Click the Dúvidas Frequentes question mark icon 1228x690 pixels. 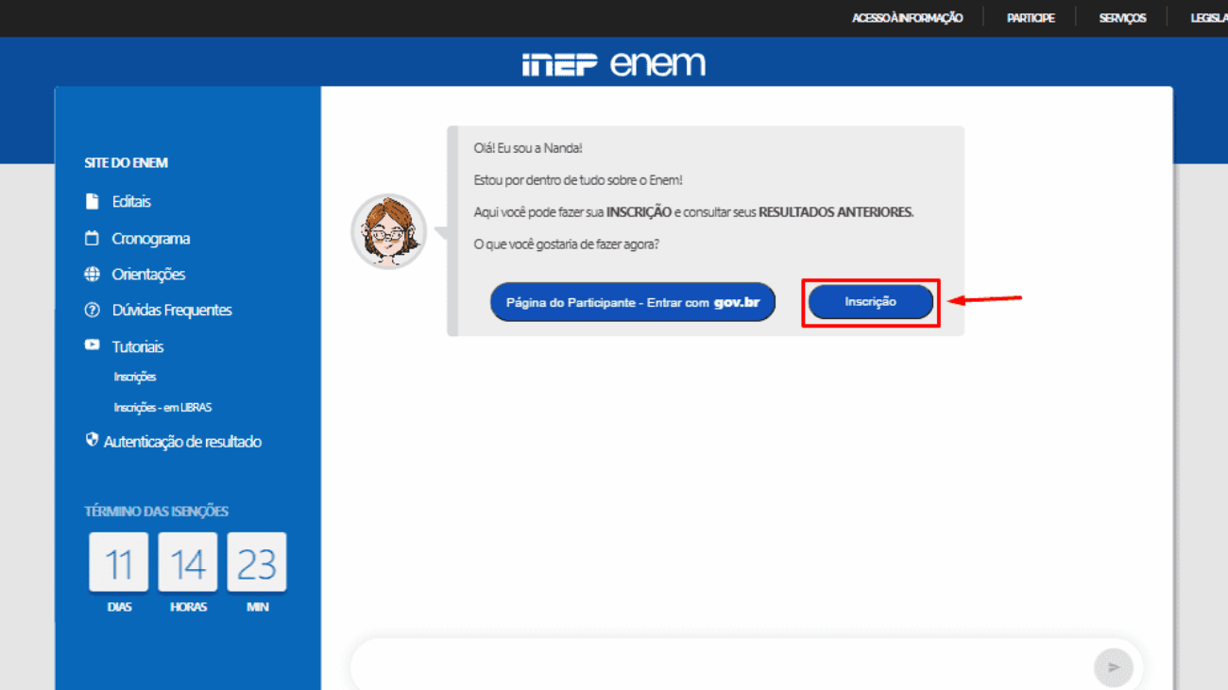click(92, 310)
